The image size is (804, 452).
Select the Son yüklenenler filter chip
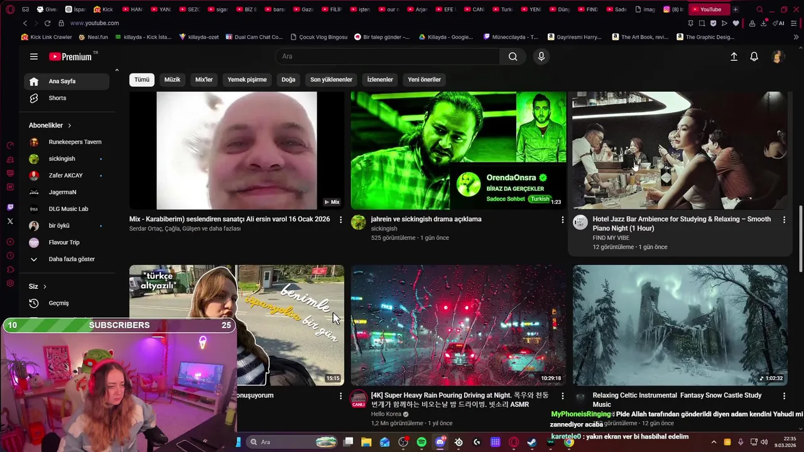[x=331, y=80]
